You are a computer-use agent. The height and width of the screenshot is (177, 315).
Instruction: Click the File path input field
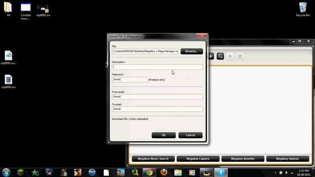(145, 51)
